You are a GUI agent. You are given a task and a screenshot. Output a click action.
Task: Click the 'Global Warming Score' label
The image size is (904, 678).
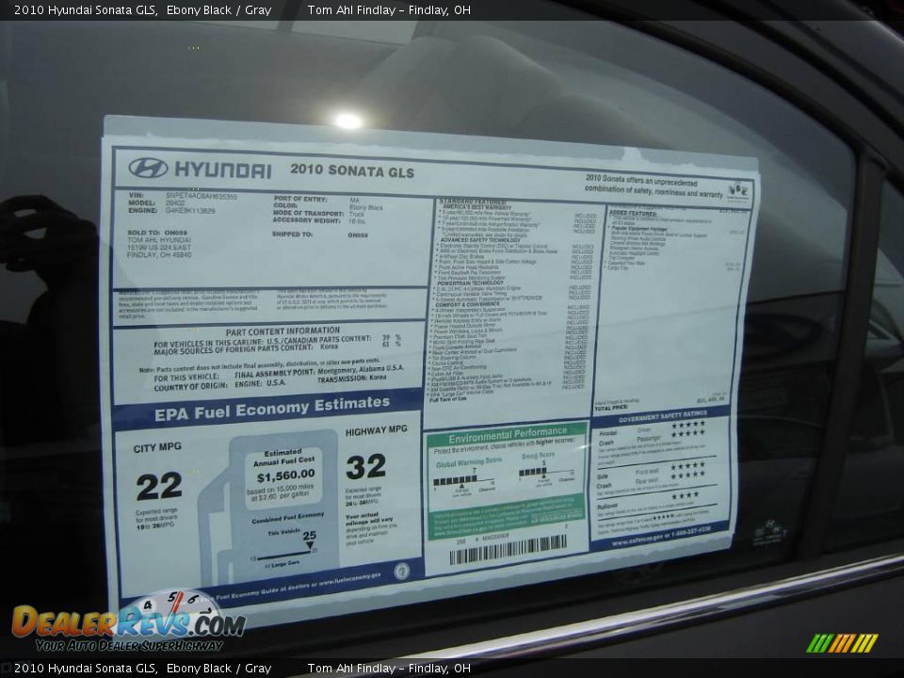(469, 462)
